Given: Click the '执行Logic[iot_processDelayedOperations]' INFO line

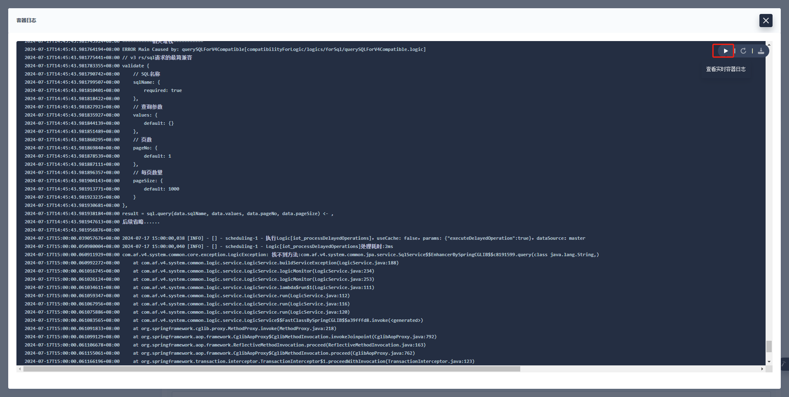Looking at the screenshot, I should pyautogui.click(x=305, y=238).
